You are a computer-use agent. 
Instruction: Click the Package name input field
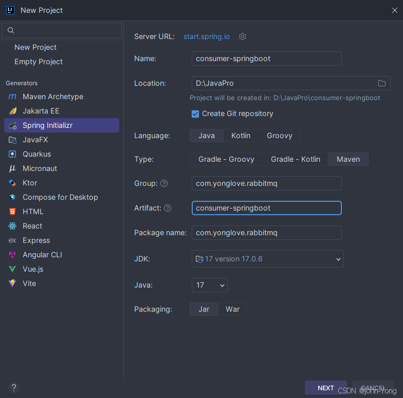(266, 233)
